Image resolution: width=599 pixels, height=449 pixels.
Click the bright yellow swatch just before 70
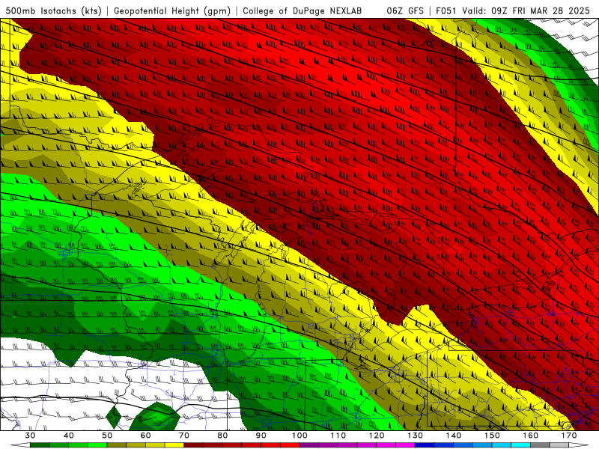174,445
